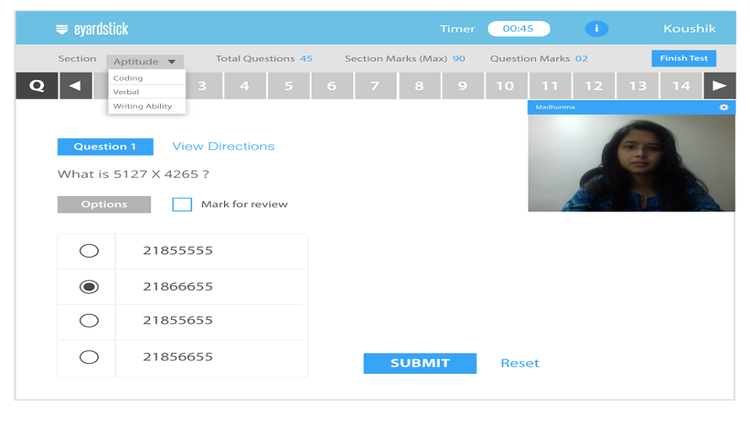Image resolution: width=750 pixels, height=421 pixels.
Task: Click the Timer label text
Action: (458, 29)
